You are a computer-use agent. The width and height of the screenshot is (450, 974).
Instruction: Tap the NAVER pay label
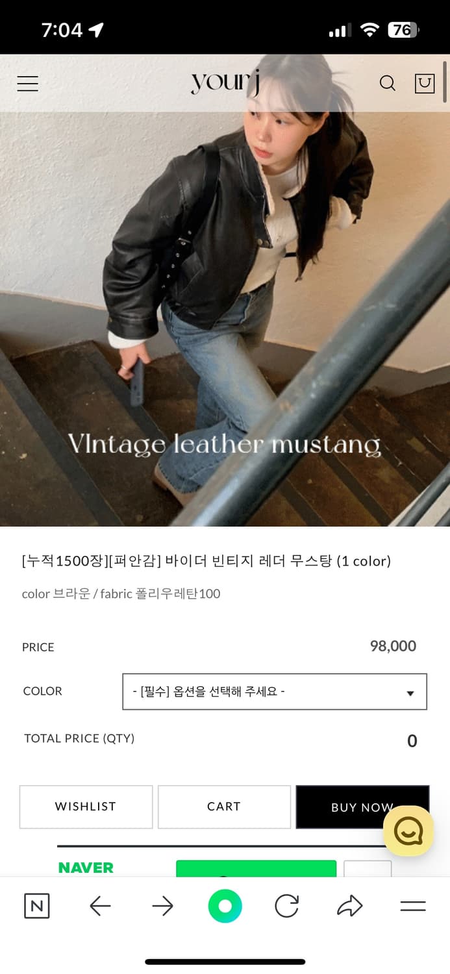[86, 868]
